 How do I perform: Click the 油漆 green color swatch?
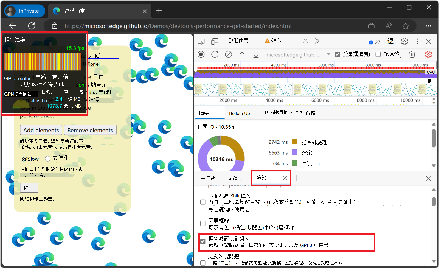click(295, 163)
